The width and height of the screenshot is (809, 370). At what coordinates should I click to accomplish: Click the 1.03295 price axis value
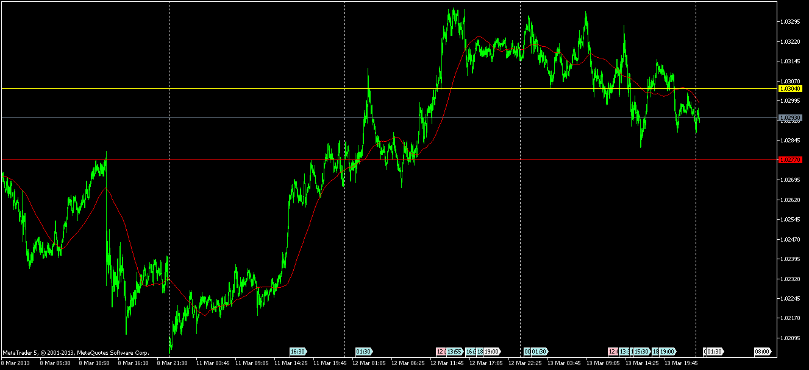coord(790,22)
